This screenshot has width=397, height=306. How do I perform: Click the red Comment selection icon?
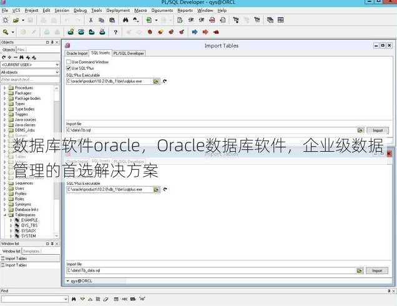point(212,20)
